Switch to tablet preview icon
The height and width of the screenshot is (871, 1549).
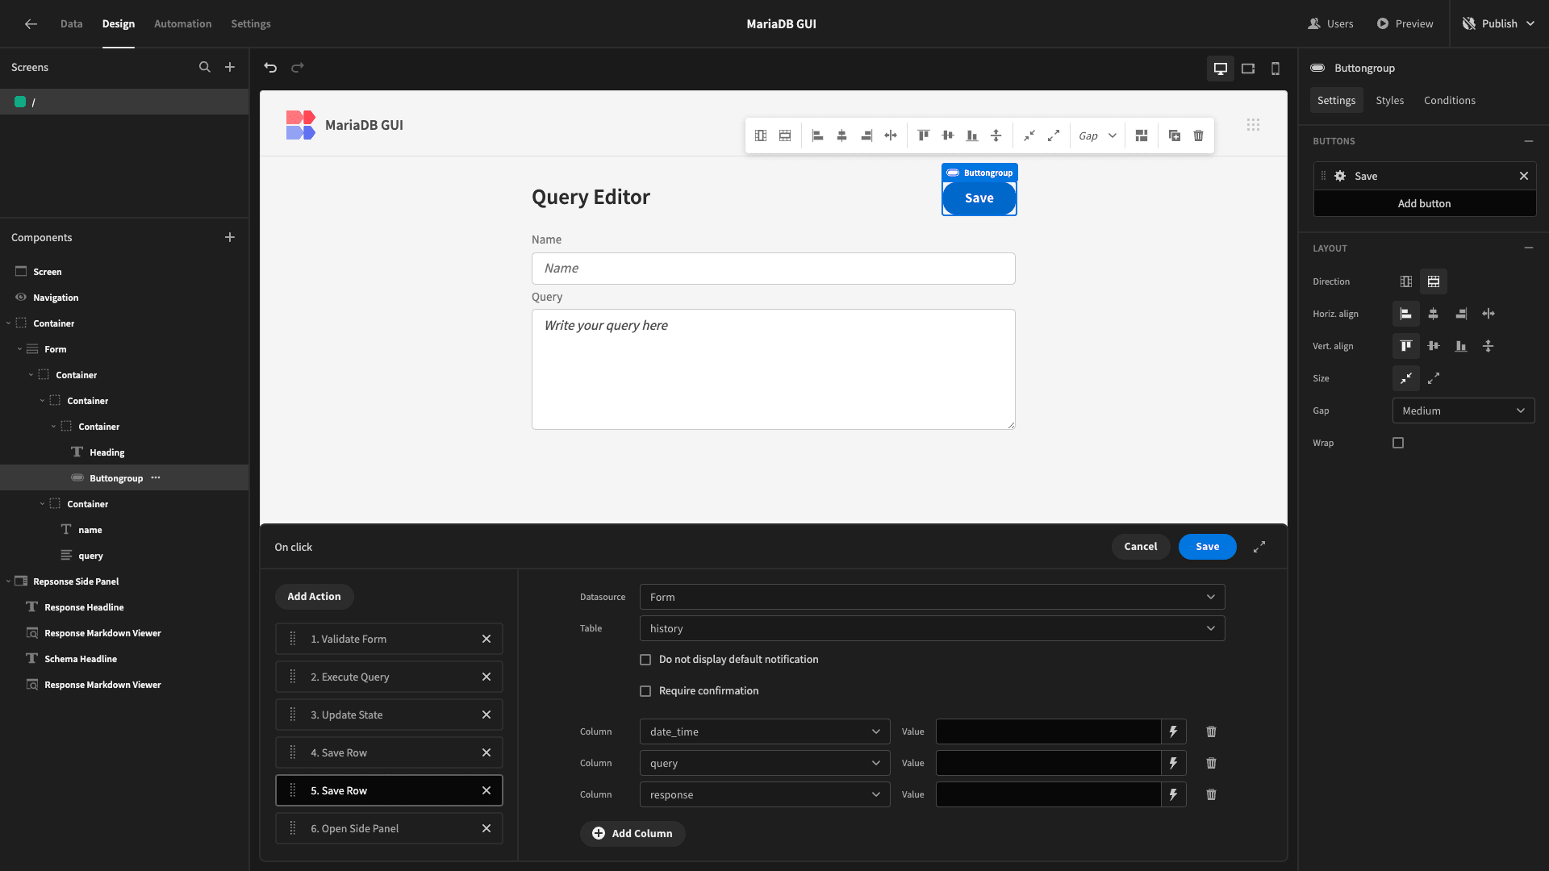(x=1248, y=69)
